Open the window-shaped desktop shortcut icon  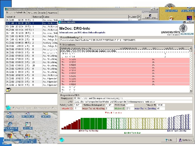pos(28,124)
